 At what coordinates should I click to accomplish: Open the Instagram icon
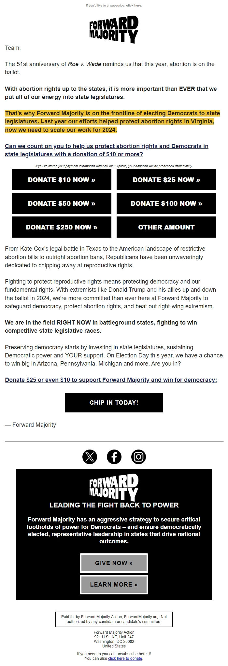point(138,457)
